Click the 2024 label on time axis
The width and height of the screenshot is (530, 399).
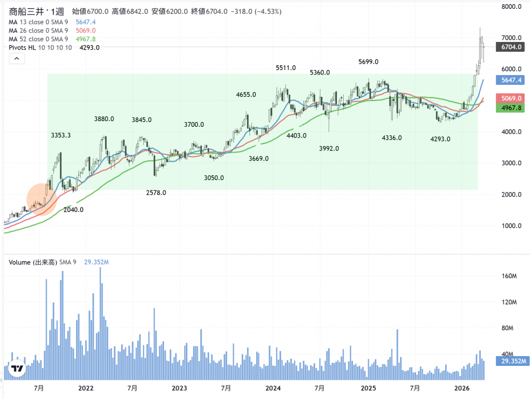[273, 388]
